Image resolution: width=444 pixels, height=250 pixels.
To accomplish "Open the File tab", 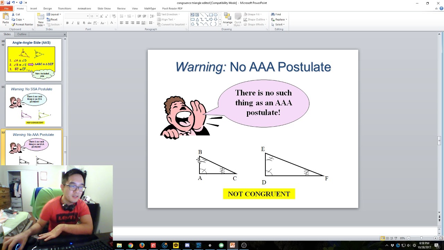I will point(7,8).
